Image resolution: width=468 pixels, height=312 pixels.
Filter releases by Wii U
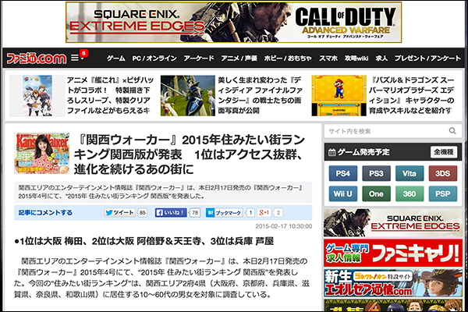coord(342,193)
